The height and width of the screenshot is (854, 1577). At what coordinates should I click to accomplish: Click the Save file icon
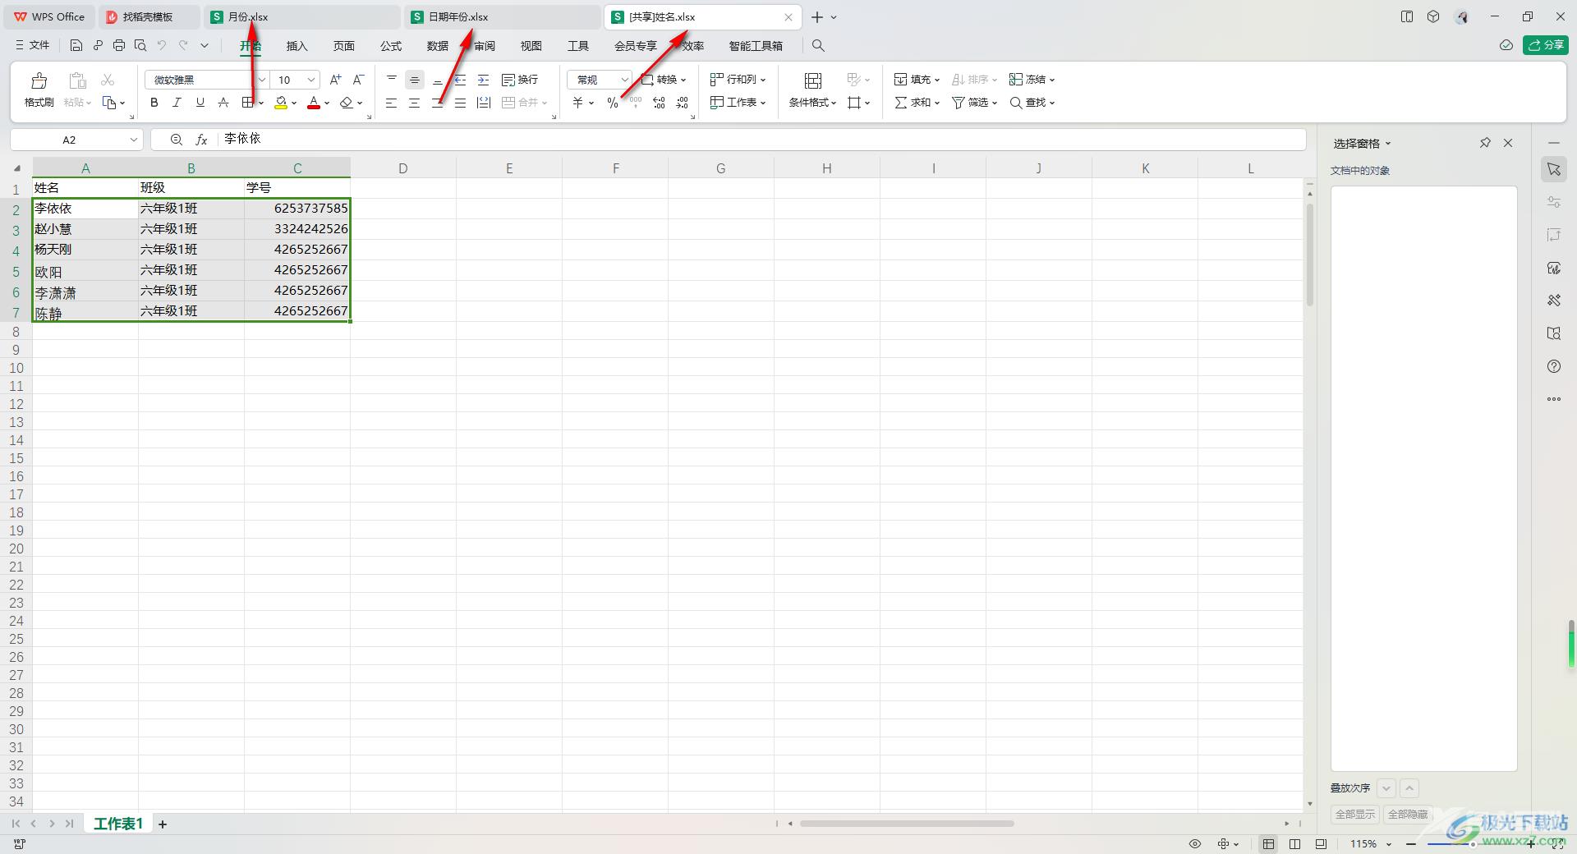[76, 45]
